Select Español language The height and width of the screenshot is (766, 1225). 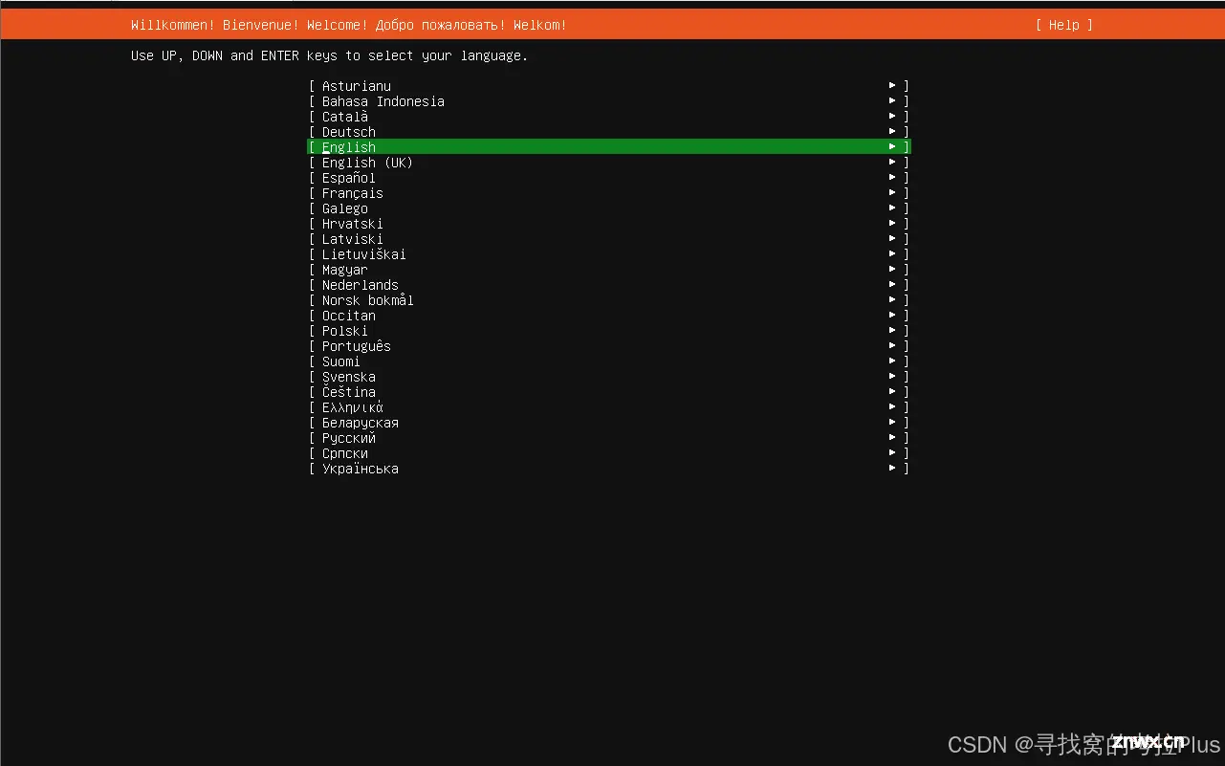609,178
